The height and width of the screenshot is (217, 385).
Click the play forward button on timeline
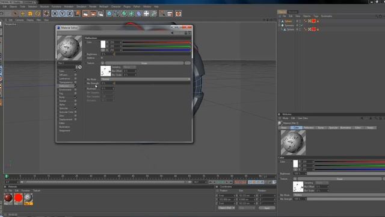(223, 182)
